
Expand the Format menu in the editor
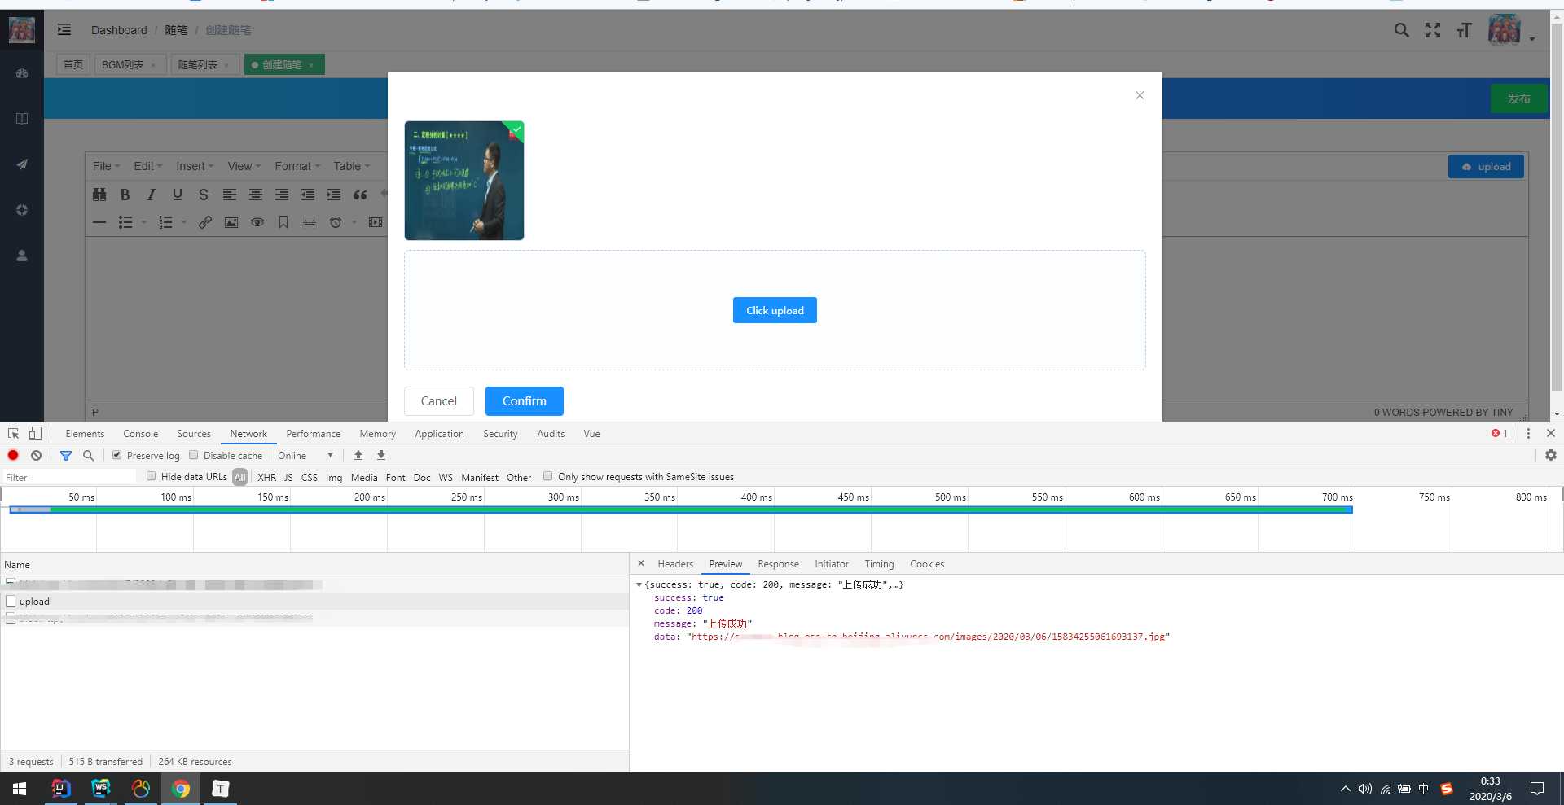tap(297, 166)
